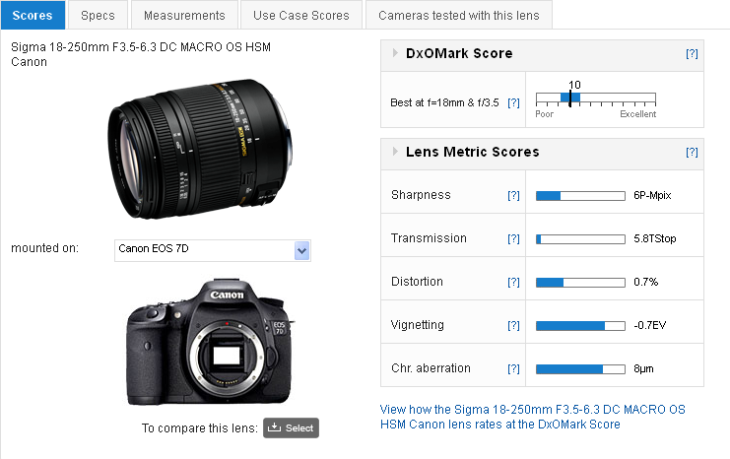
Task: Click the 6P-Mpix sharpness value
Action: coord(652,195)
